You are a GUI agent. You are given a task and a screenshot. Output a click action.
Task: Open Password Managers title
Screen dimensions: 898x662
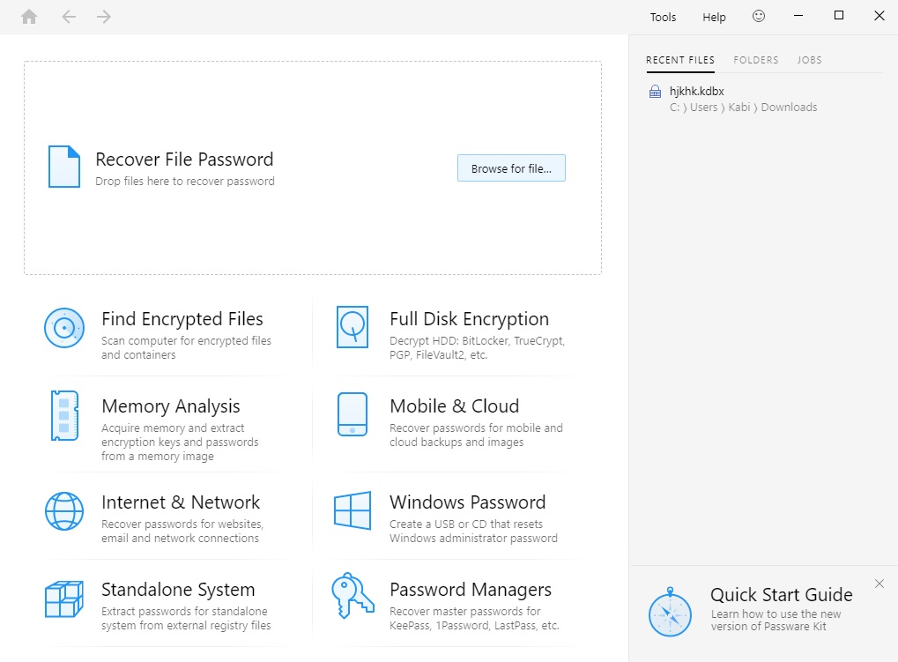[471, 590]
